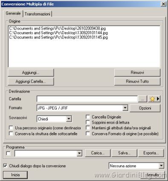
Task: Enable Sopprimi errori di lettura checkbox
Action: point(88,122)
